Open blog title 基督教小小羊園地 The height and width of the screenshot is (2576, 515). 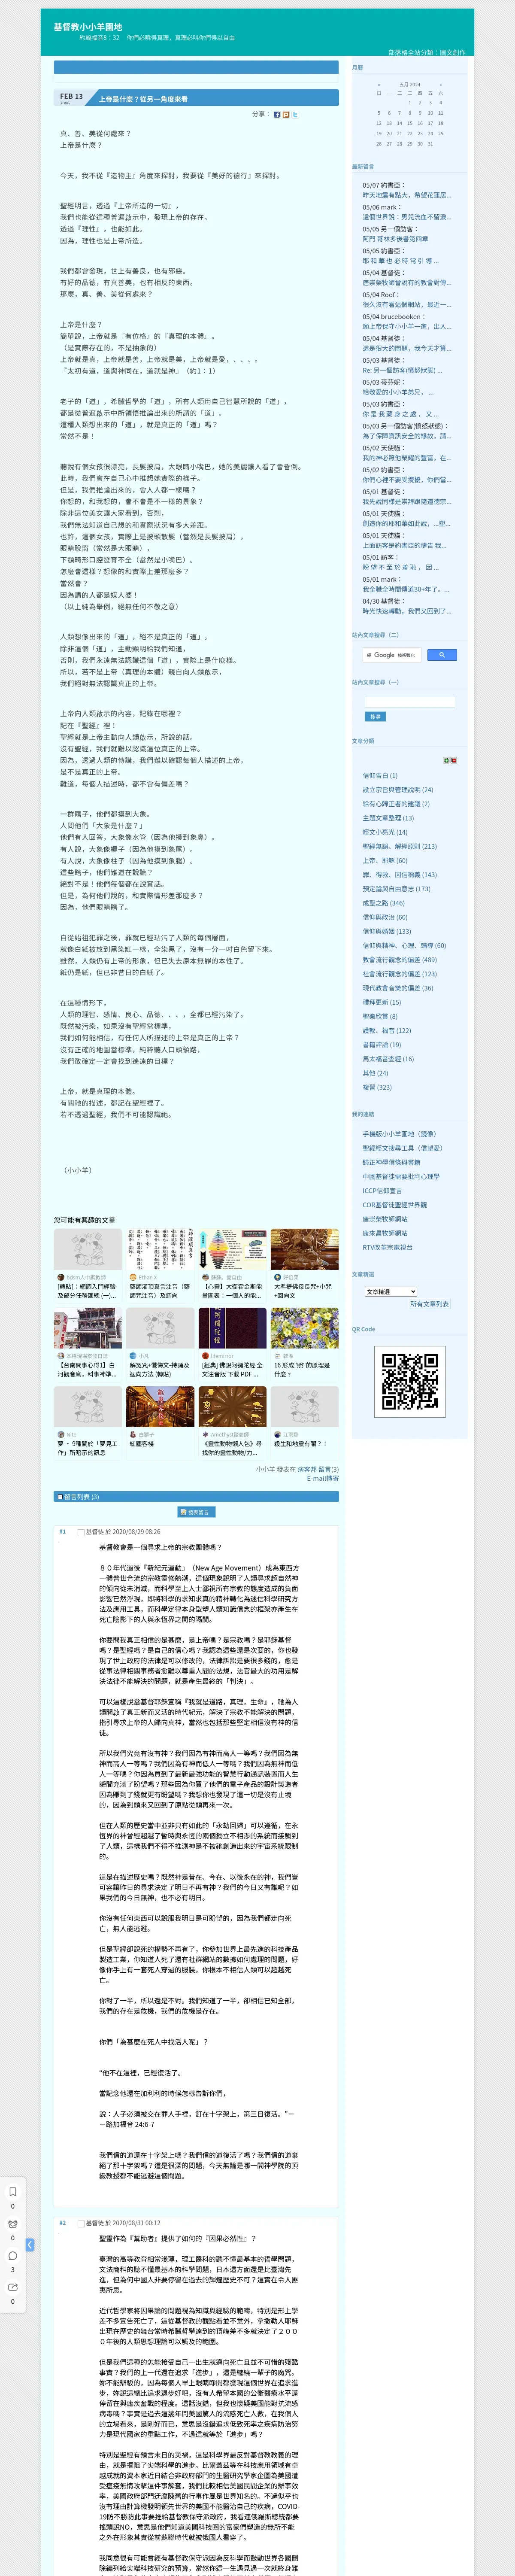pyautogui.click(x=88, y=27)
